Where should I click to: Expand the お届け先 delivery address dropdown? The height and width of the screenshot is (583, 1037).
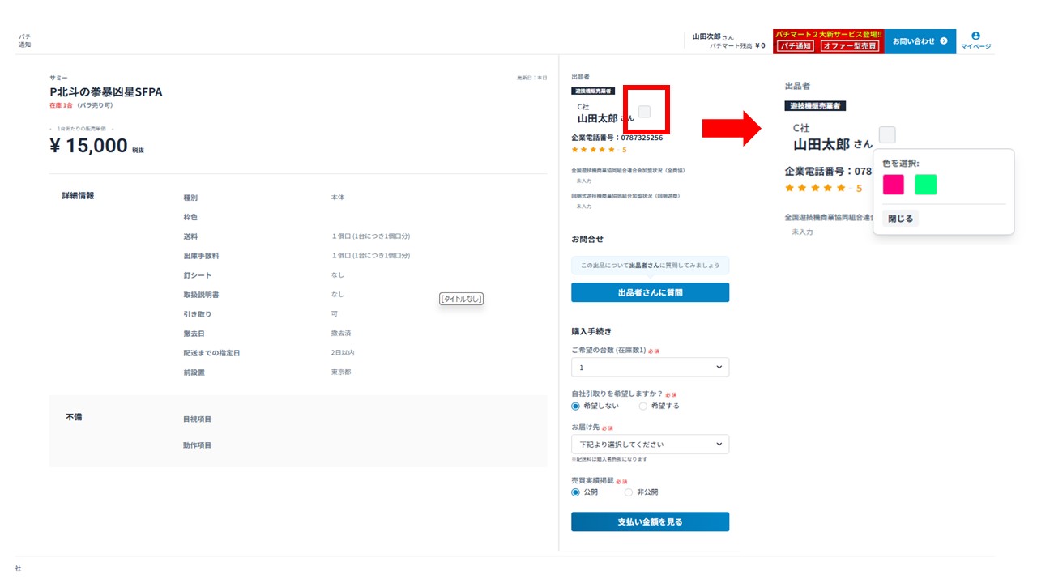(x=650, y=445)
